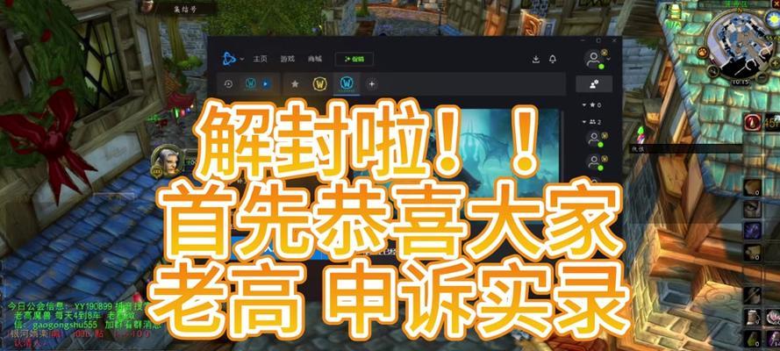Screen dimensions: 780x351
Task: Click the favorites star icon in game bar
Action: (x=295, y=84)
